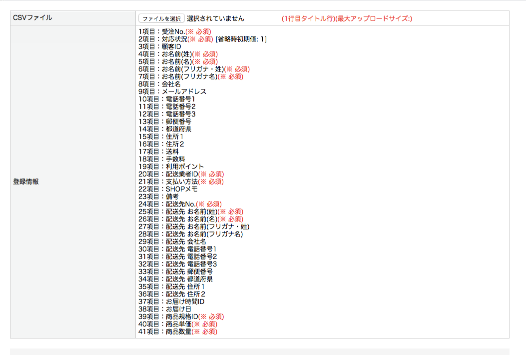Click the 14項目 都道府県 entry
The height and width of the screenshot is (355, 526).
pyautogui.click(x=165, y=129)
